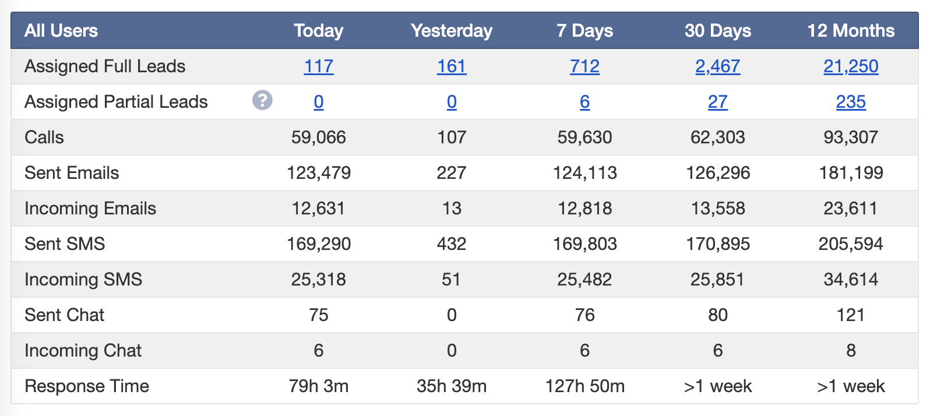Click today's Sent SMS value 169,290
930x416 pixels.
click(x=319, y=244)
